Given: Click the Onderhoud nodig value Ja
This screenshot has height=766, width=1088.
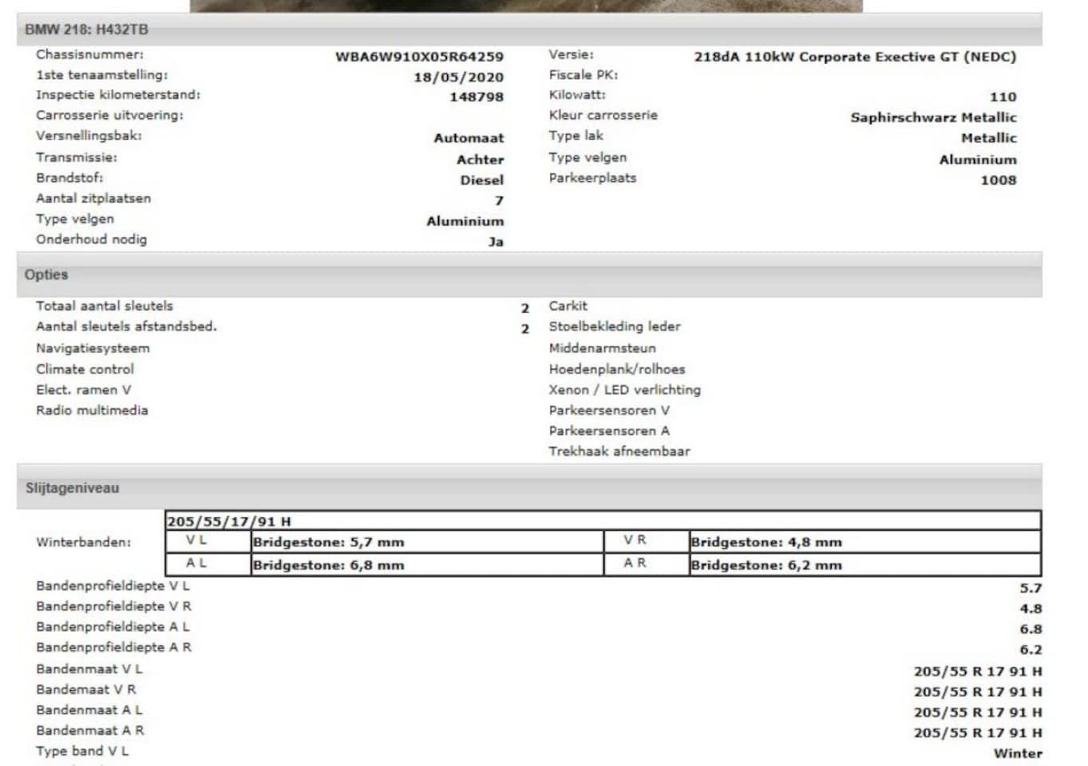Looking at the screenshot, I should point(496,242).
